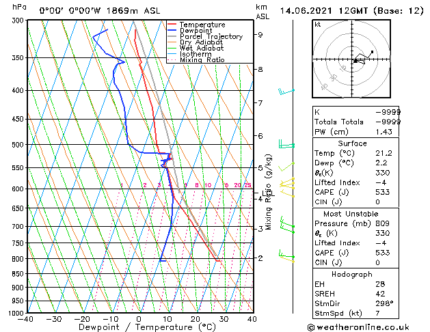Click the EH value 28
430x332 pixels.
point(380,284)
